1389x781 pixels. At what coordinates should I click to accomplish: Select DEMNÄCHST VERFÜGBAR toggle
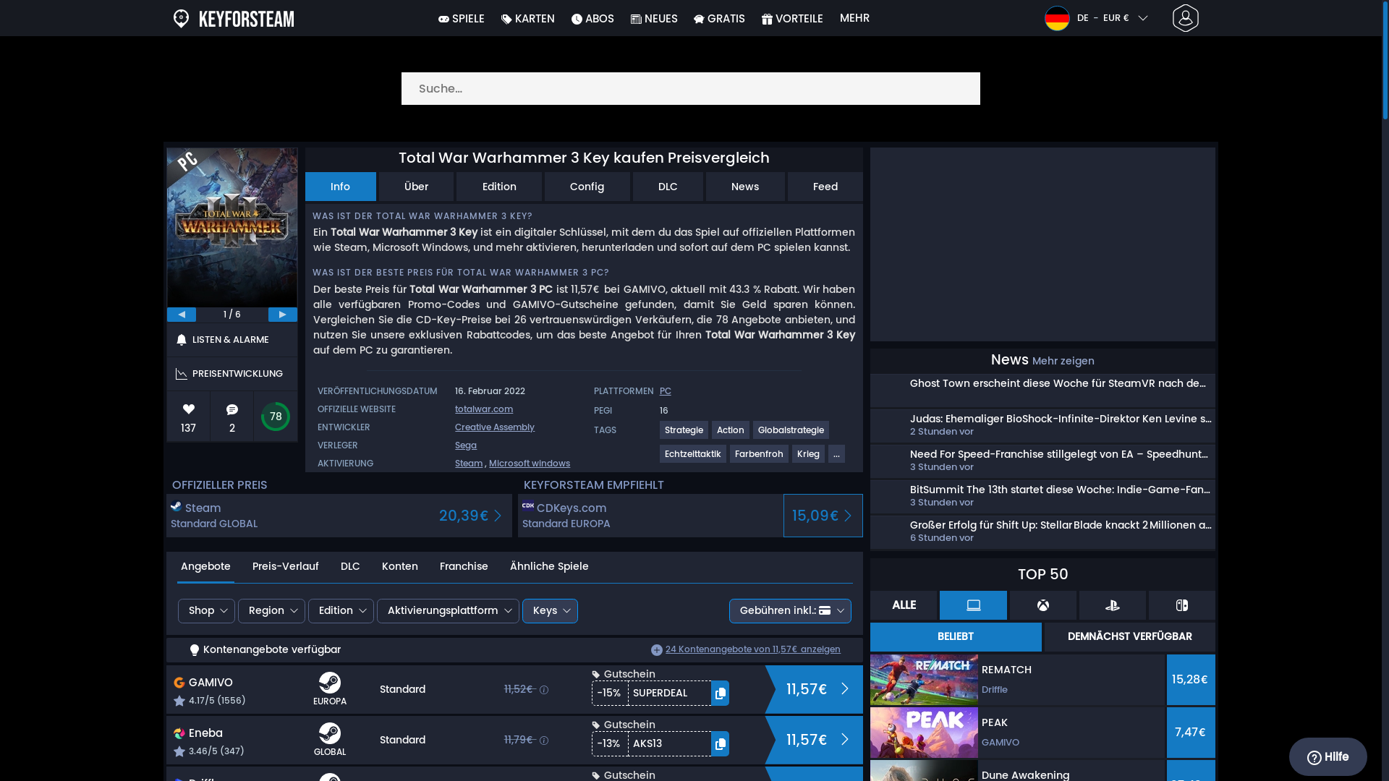[x=1129, y=637]
